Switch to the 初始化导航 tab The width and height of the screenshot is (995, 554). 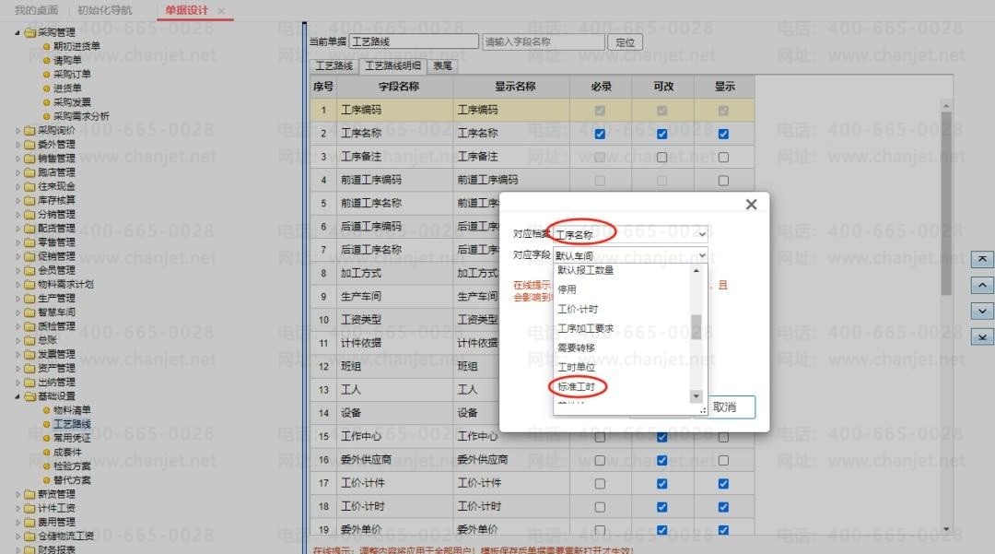[x=105, y=11]
